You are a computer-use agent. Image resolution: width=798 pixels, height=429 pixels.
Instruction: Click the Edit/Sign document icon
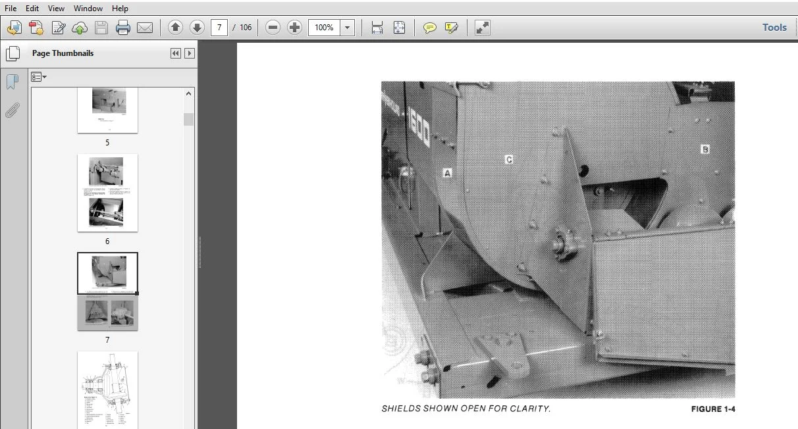(x=58, y=28)
